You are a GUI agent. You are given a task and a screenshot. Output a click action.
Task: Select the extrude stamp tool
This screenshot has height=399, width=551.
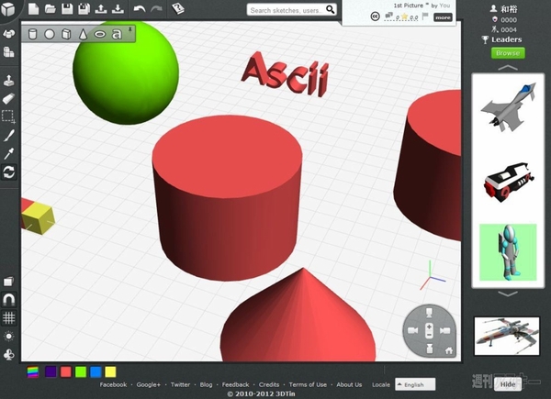(9, 81)
